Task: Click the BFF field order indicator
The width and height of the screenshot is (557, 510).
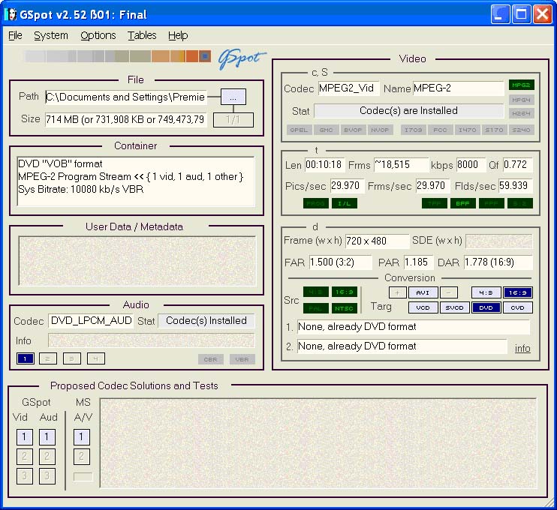Action: click(x=463, y=203)
